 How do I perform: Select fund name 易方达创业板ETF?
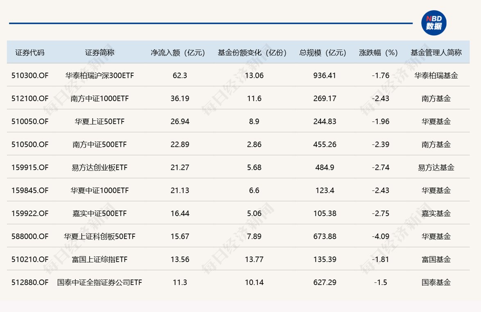point(100,167)
